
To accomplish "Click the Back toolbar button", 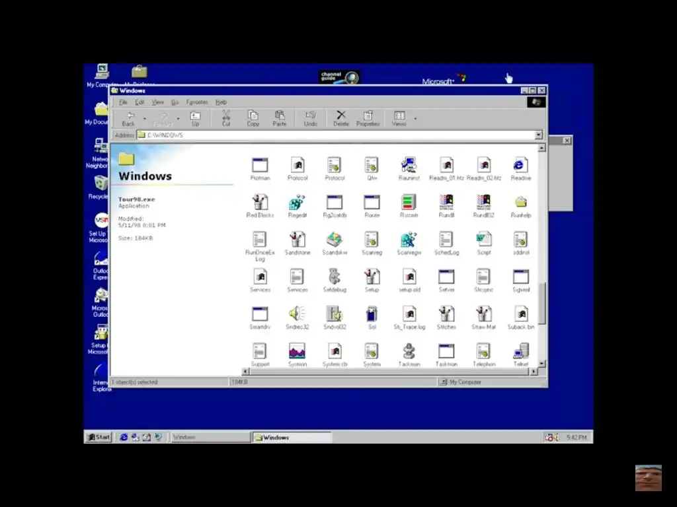I will click(x=129, y=119).
